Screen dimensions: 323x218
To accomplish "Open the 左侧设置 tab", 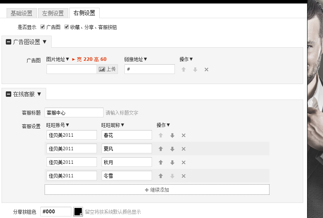I will coord(53,13).
